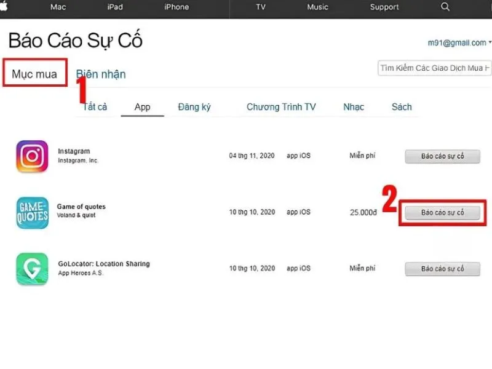Open the search magnifier icon
This screenshot has height=369, width=492.
[445, 7]
